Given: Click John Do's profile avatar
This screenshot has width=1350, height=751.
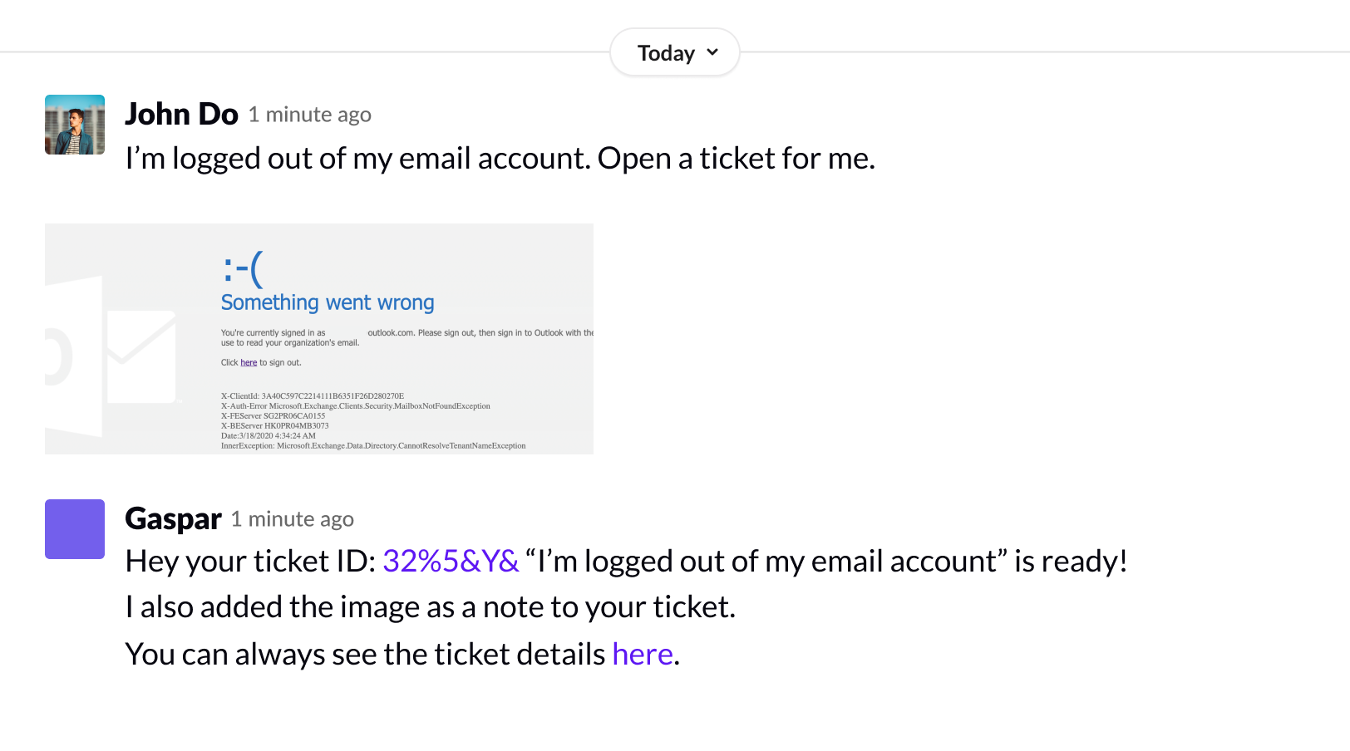Looking at the screenshot, I should click(x=74, y=125).
